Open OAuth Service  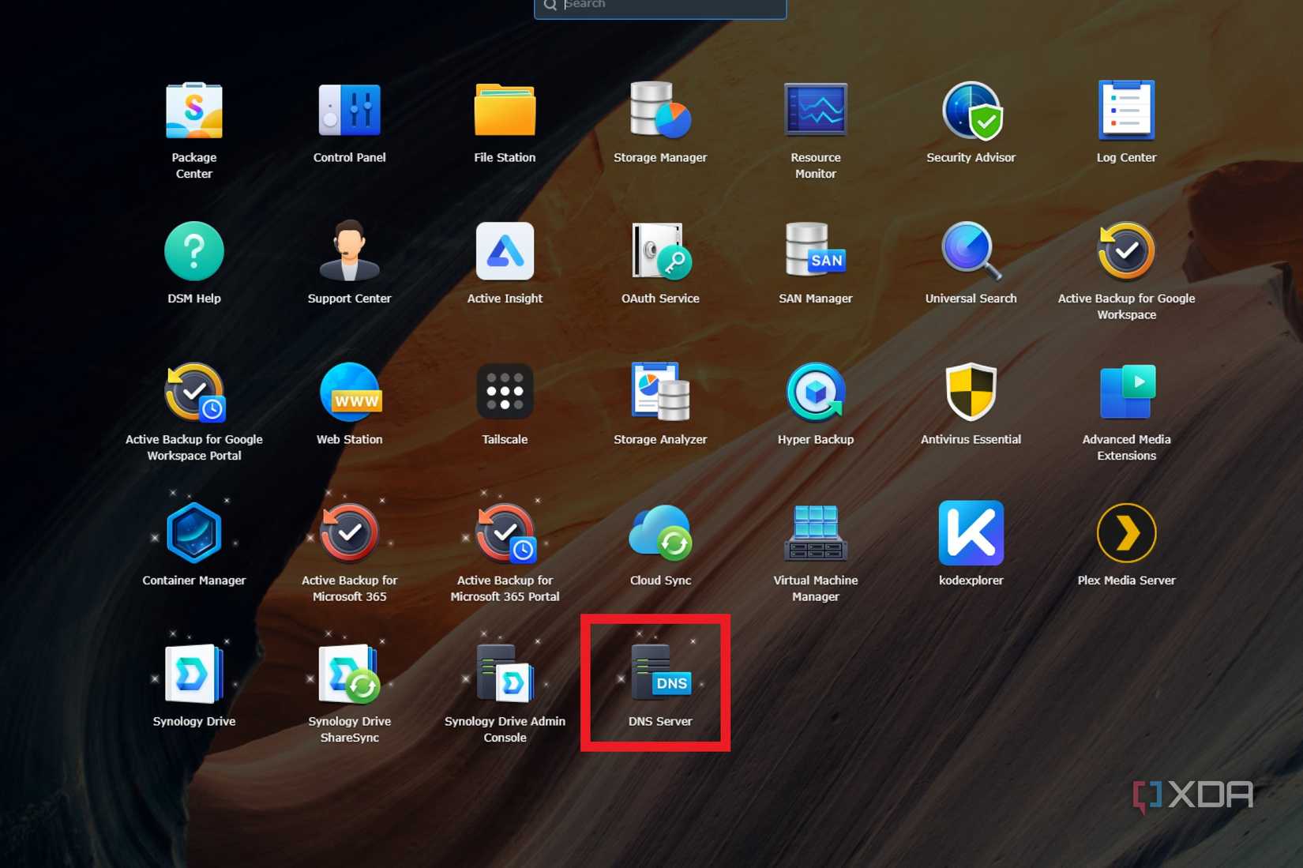tap(660, 252)
